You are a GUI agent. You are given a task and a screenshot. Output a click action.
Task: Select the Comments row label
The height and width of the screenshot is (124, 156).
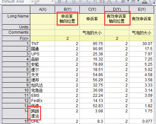click(x=16, y=33)
